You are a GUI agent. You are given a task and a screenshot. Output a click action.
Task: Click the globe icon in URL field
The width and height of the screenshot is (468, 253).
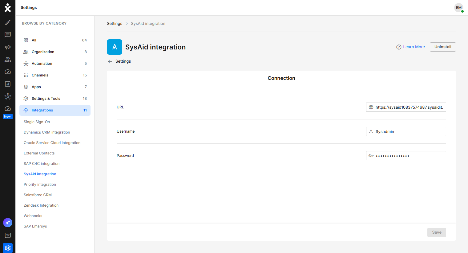[x=371, y=107]
